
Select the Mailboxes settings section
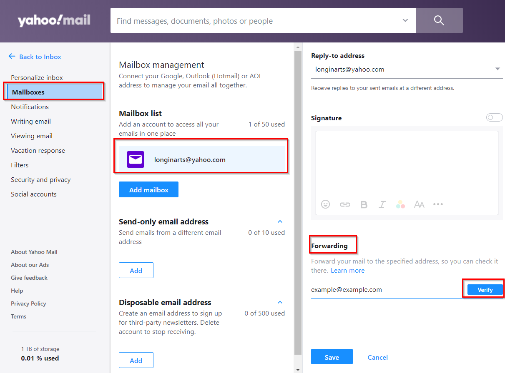click(55, 92)
